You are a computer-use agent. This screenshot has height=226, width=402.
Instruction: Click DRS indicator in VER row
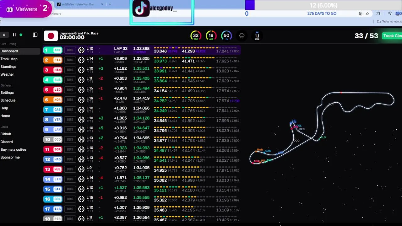pos(70,120)
